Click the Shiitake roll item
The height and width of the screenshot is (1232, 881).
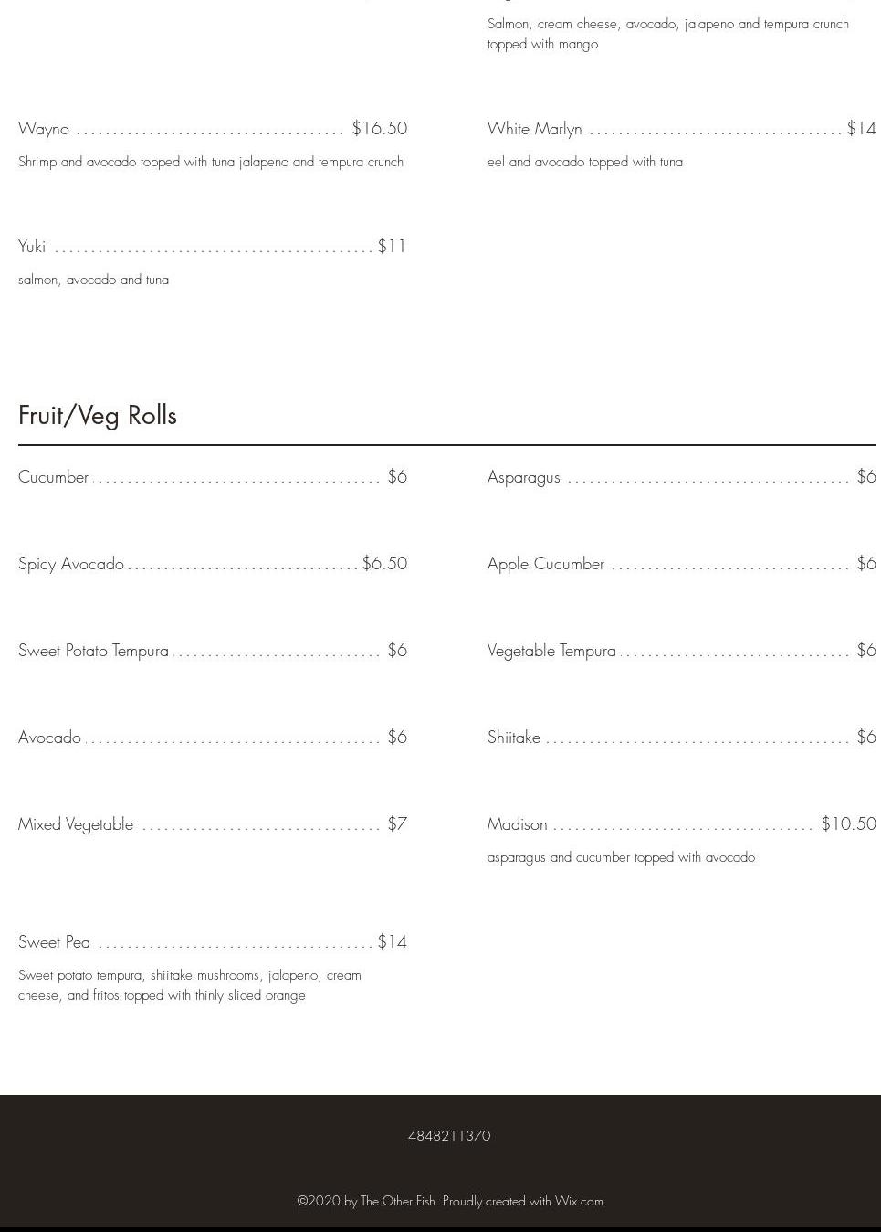pos(513,738)
